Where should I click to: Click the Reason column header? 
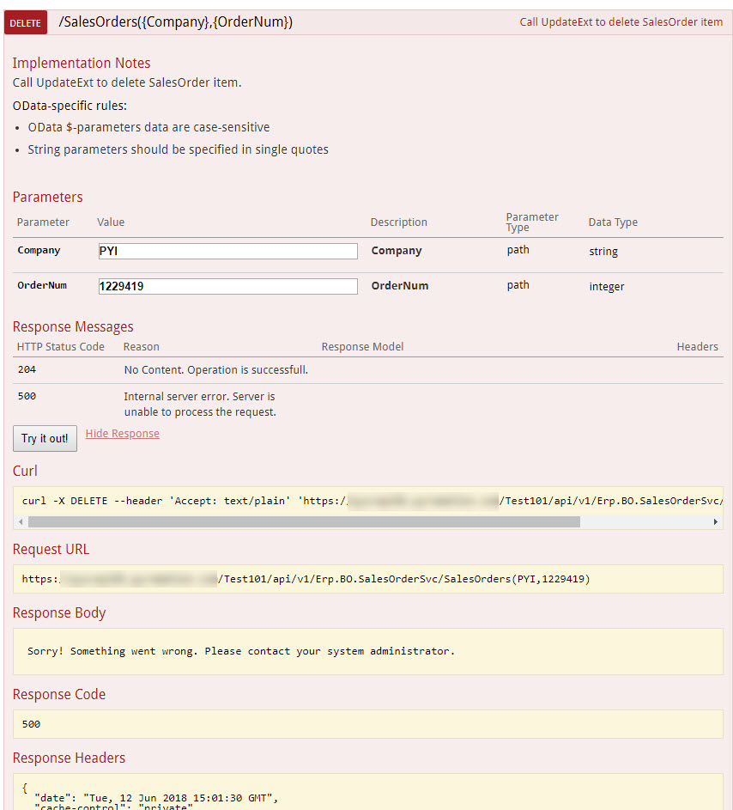[141, 347]
